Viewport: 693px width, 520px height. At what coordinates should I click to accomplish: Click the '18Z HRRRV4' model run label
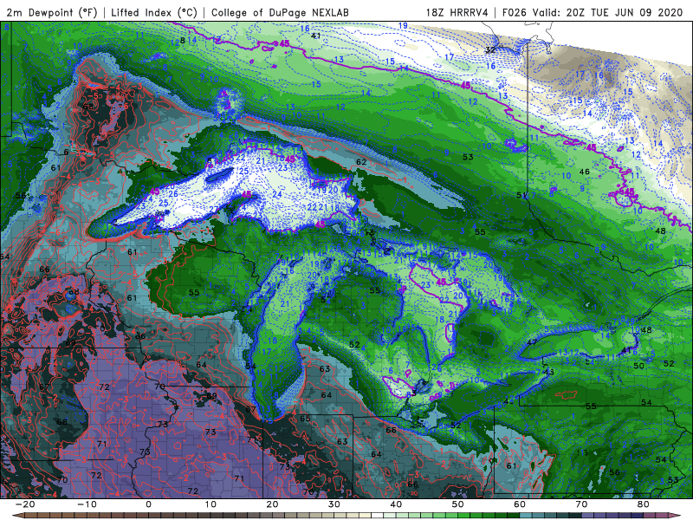point(457,12)
